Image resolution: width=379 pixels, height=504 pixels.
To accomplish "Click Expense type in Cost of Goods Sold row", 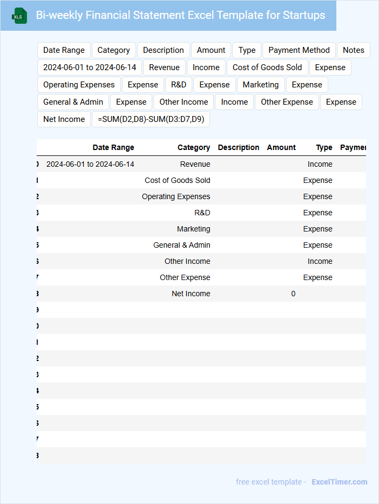I will (x=317, y=180).
